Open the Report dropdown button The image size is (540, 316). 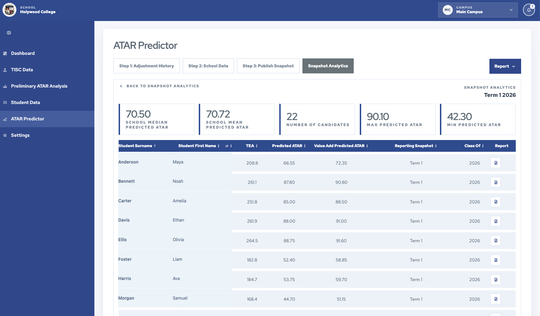point(505,66)
